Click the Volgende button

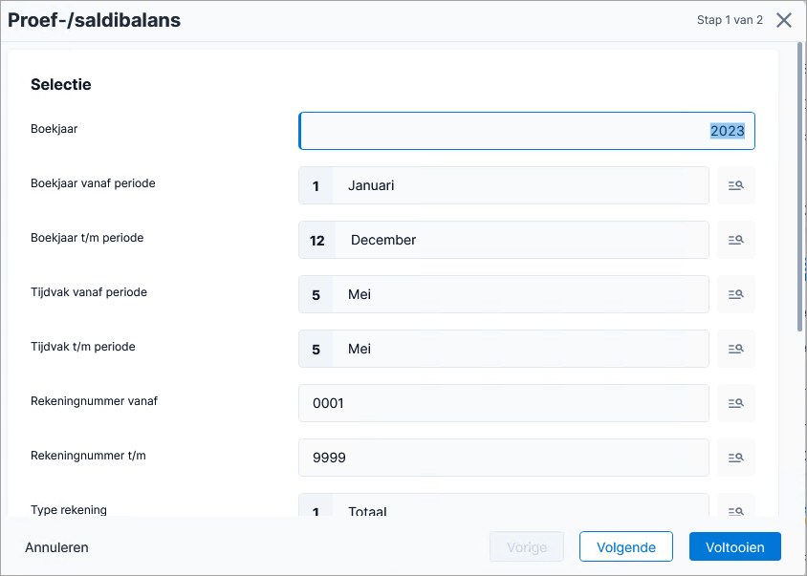click(x=626, y=546)
